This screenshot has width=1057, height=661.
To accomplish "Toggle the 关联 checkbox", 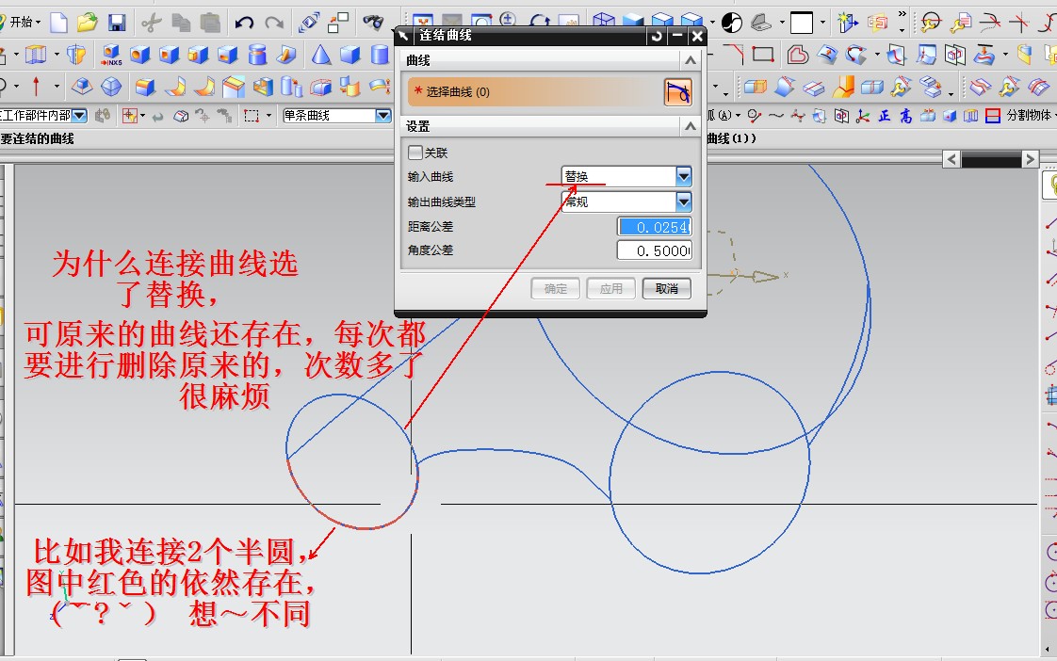I will (x=415, y=153).
